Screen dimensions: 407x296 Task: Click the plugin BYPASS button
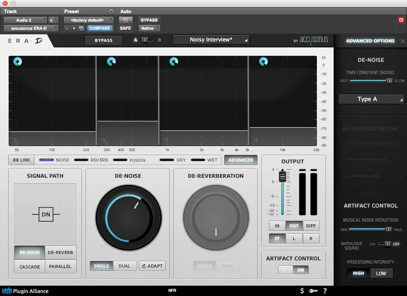(x=104, y=40)
